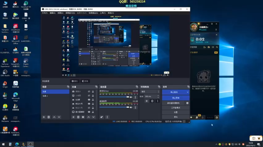Click the Sources list vertical scrollbar
263x147 pixels.
pyautogui.click(x=97, y=100)
